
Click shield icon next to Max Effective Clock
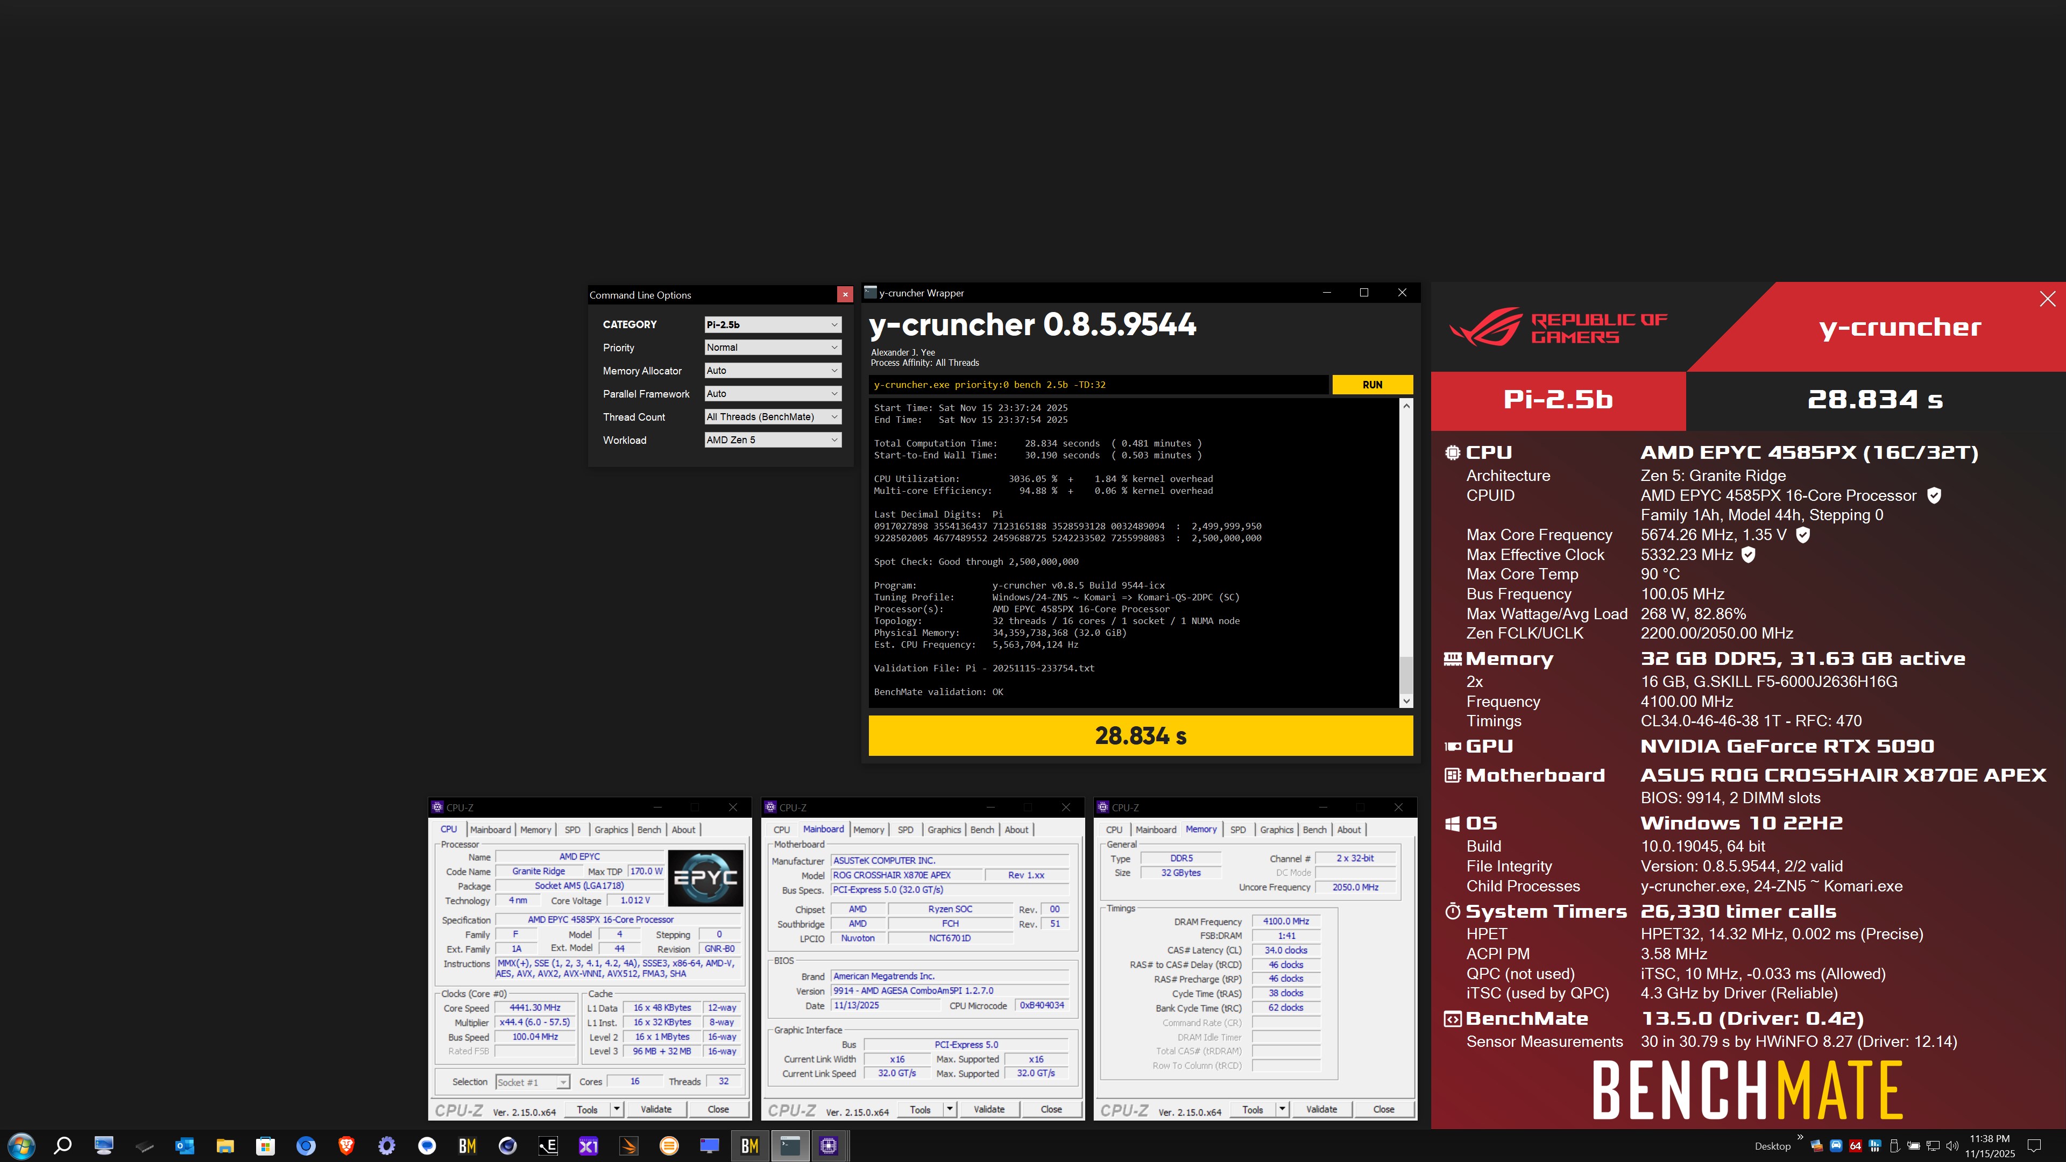click(x=1749, y=555)
